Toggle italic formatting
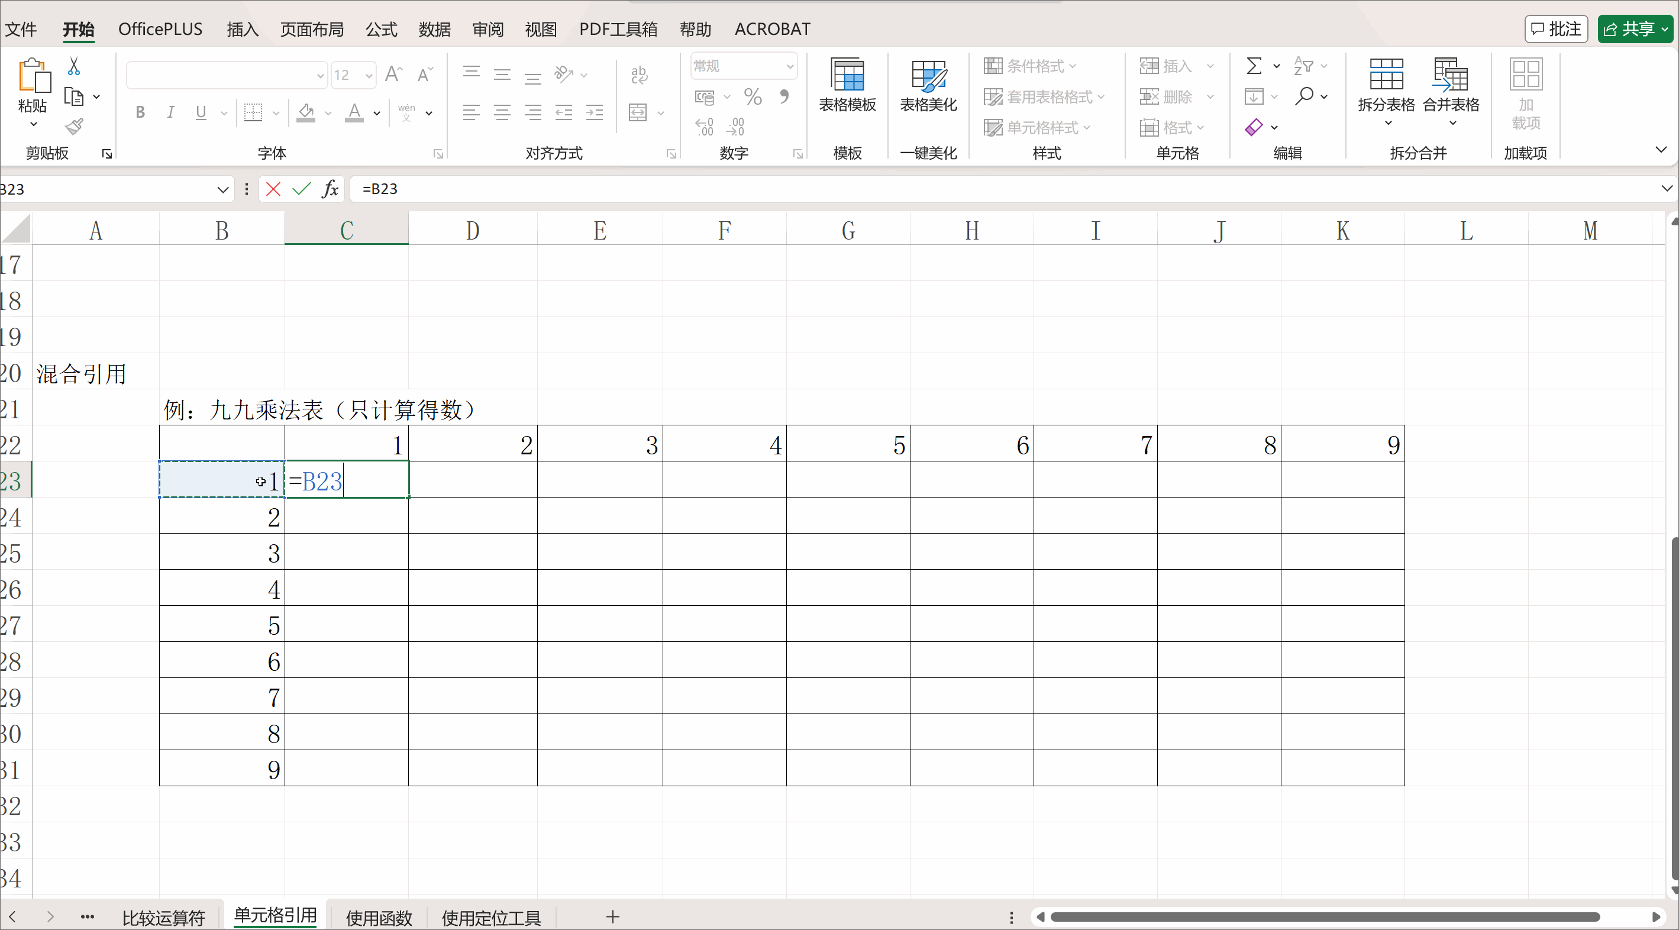This screenshot has width=1679, height=930. coord(170,112)
